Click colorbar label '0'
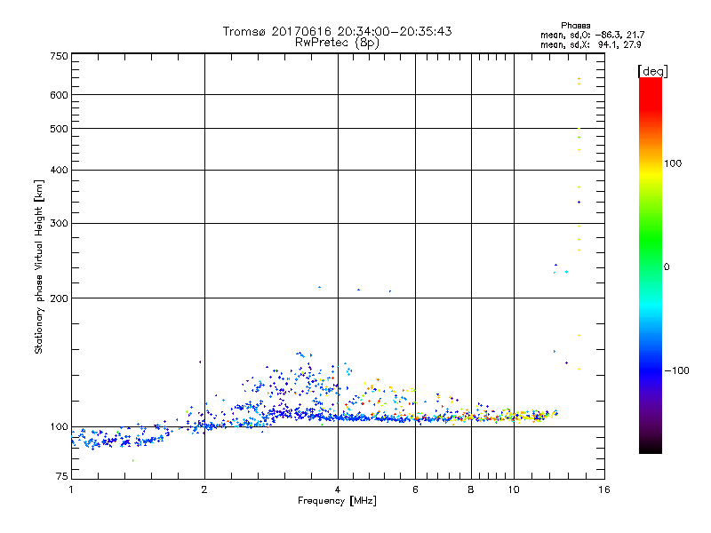This screenshot has height=533, width=711. pyautogui.click(x=667, y=266)
